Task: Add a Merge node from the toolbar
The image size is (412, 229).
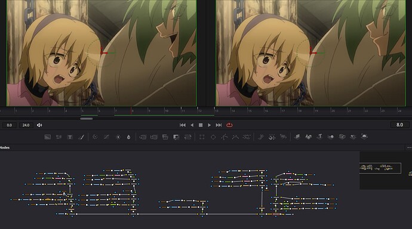Action: point(143,137)
